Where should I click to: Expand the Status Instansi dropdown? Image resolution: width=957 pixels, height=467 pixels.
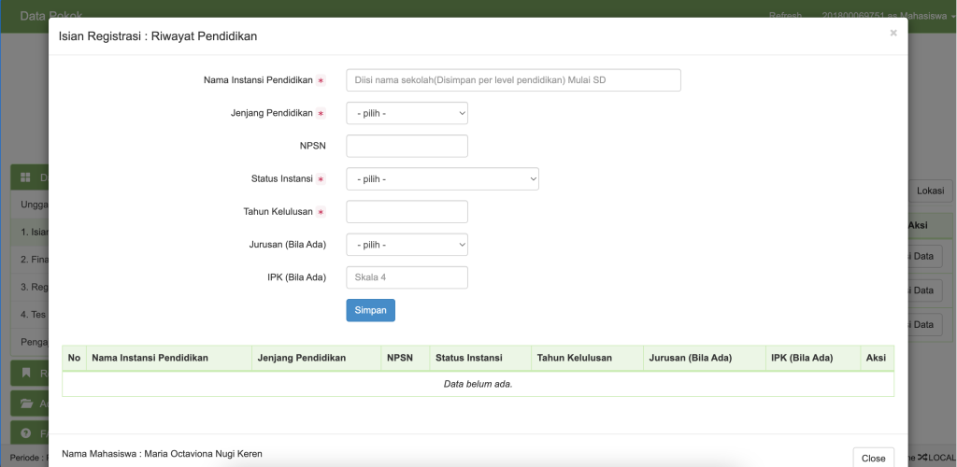pos(442,178)
